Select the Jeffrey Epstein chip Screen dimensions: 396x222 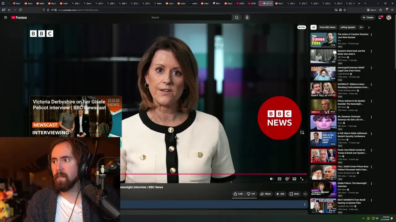(348, 27)
